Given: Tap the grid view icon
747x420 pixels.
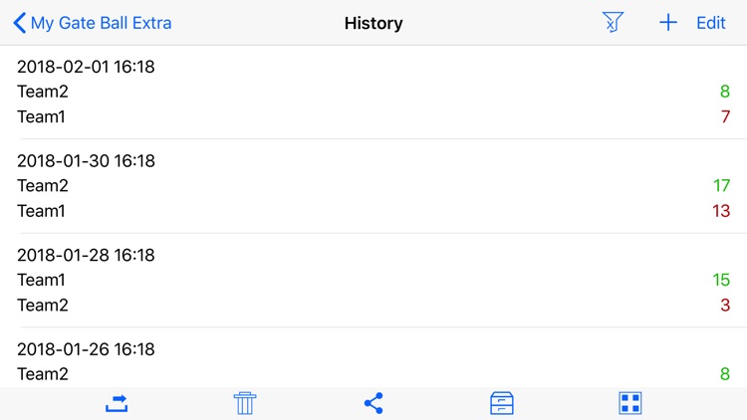Looking at the screenshot, I should (629, 403).
